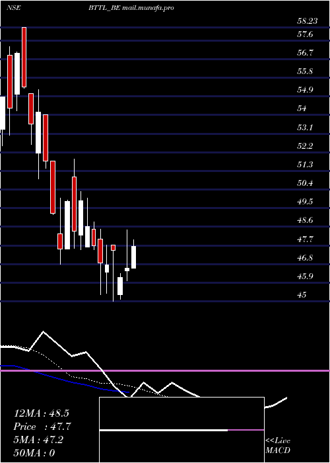330x463 pixels.
Task: Click the 57.6 price axis label
Action: pyautogui.click(x=305, y=34)
